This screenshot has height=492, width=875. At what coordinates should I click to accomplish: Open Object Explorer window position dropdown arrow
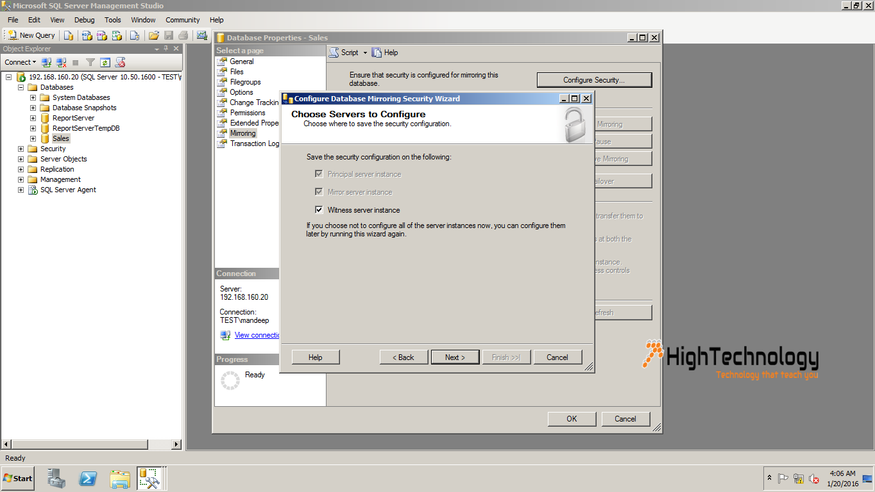(157, 49)
